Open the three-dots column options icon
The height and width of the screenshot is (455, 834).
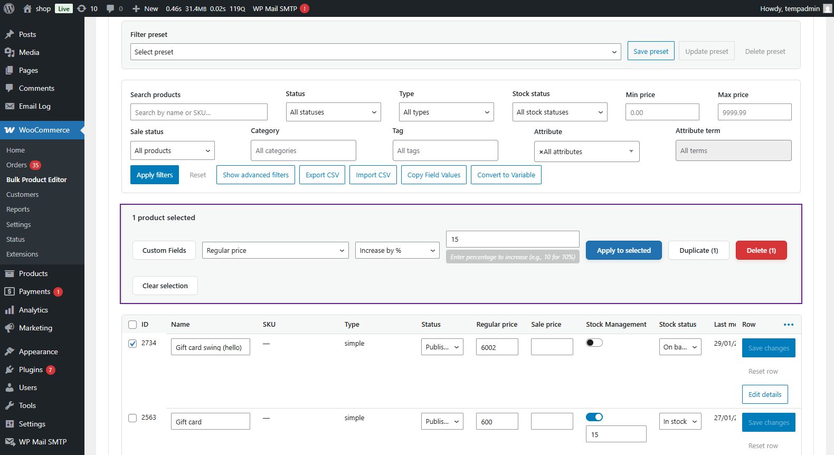click(x=789, y=325)
